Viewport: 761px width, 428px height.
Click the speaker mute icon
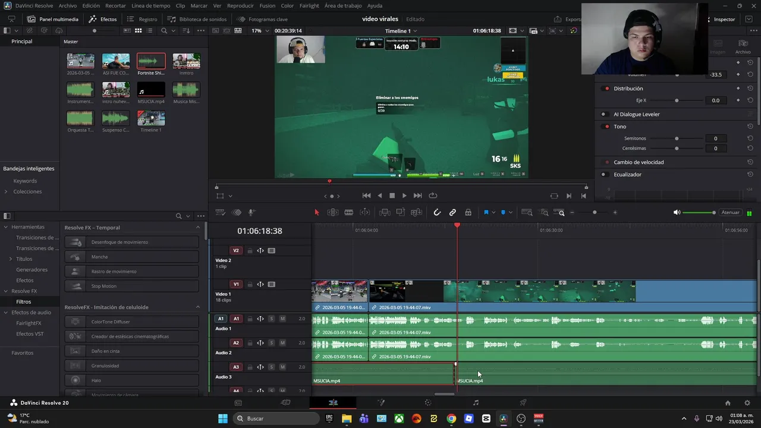[677, 213]
